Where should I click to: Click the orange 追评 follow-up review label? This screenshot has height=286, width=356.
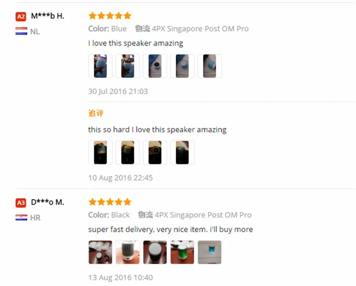coord(96,113)
